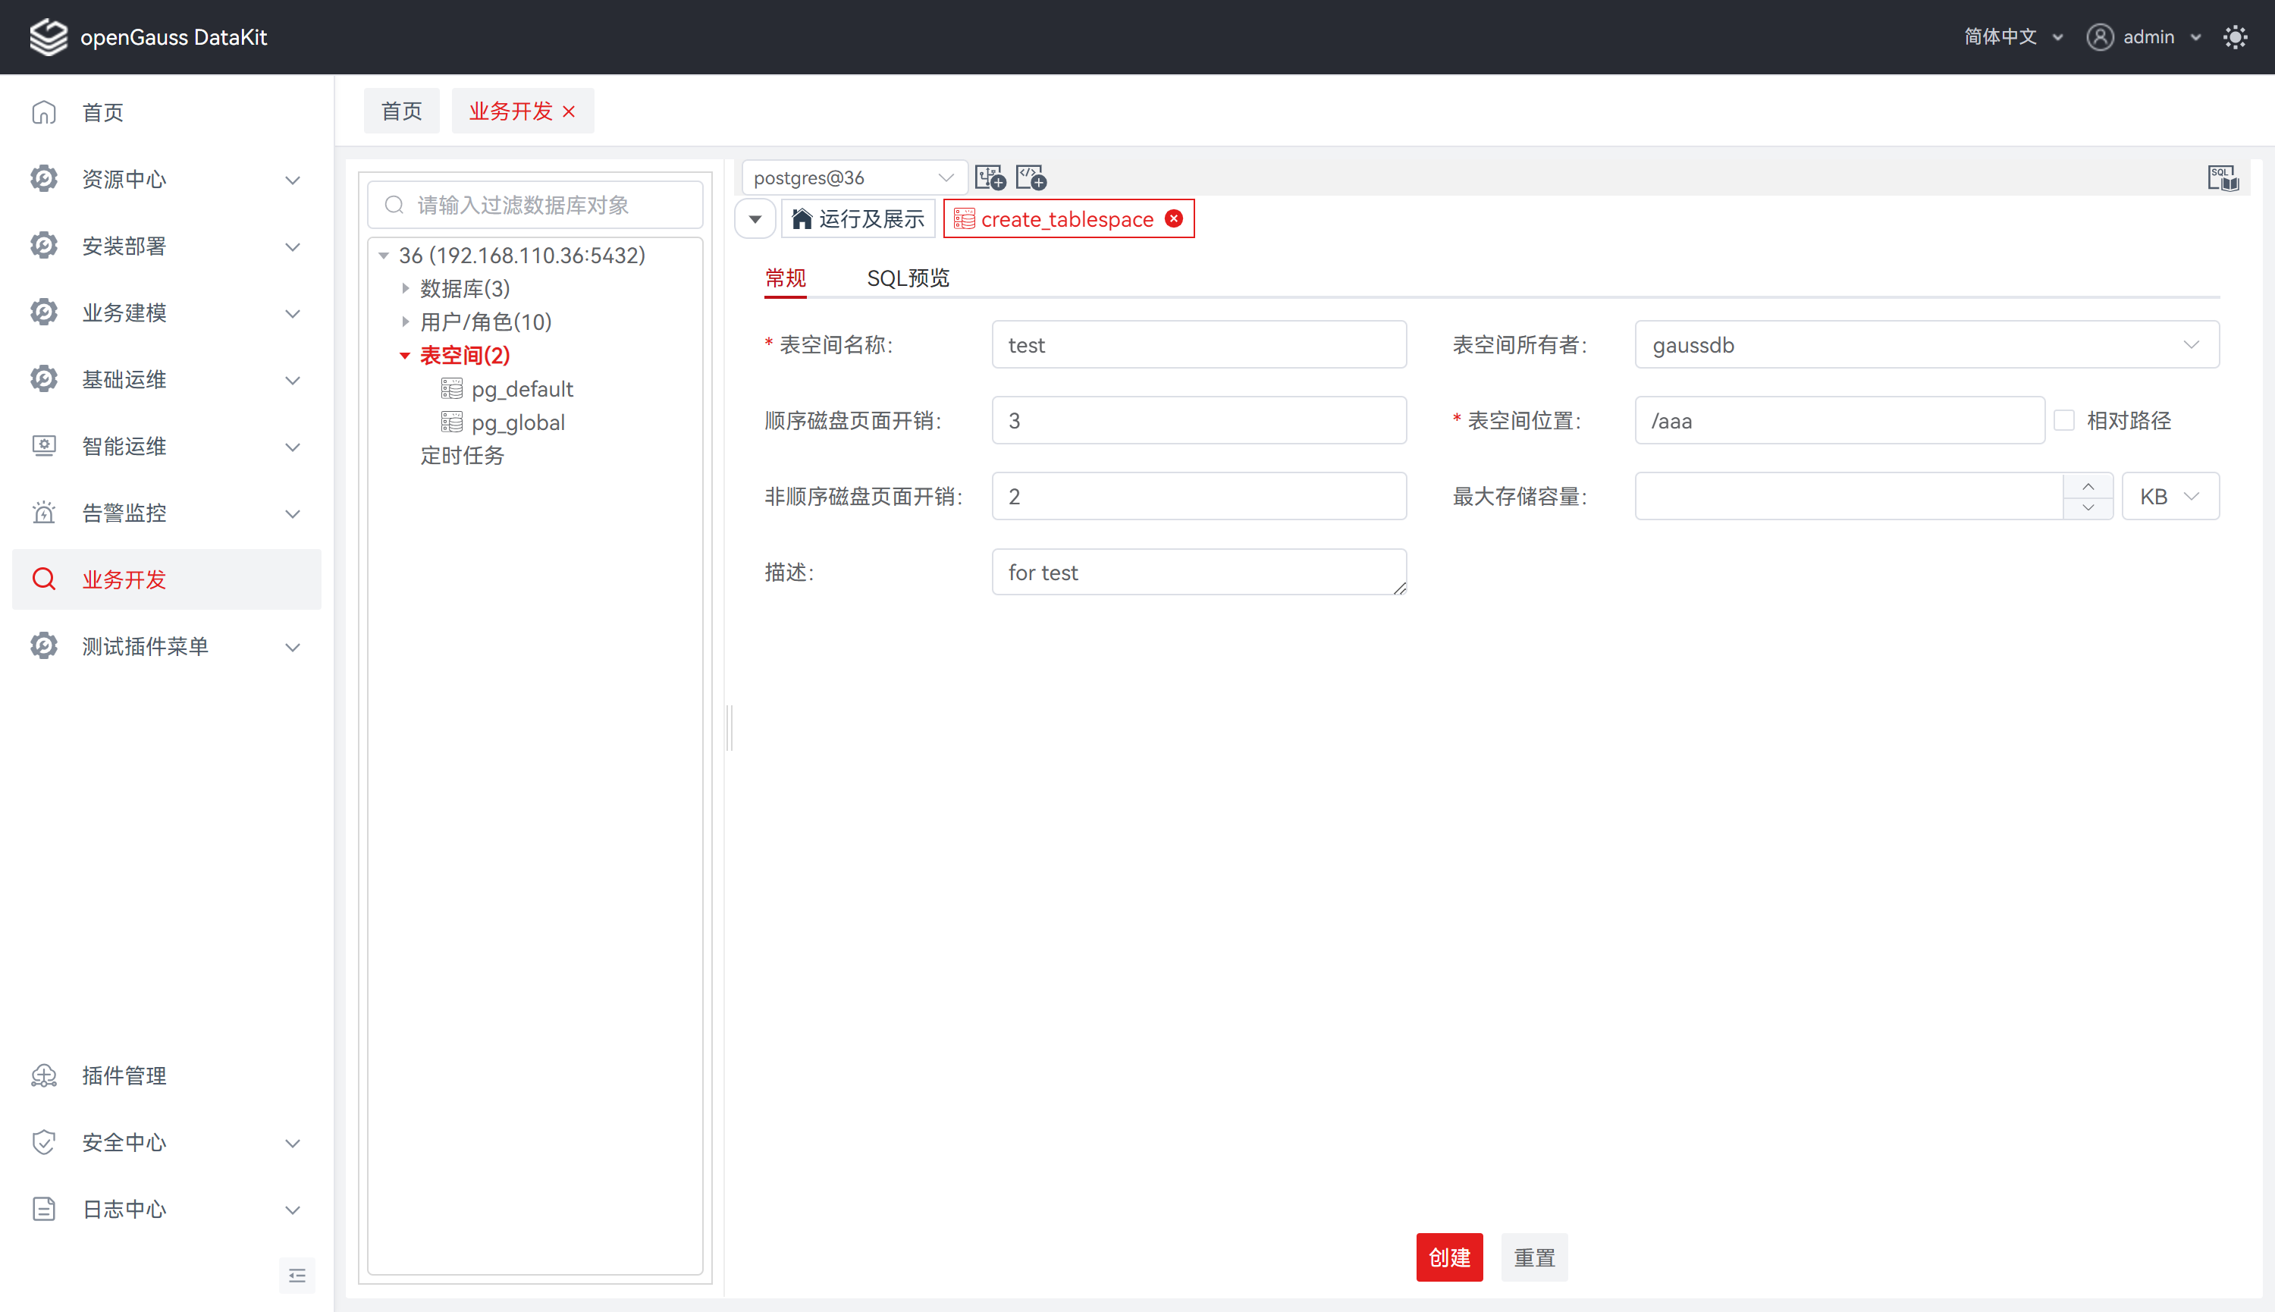Click the 安全中心 shield icon

44,1141
